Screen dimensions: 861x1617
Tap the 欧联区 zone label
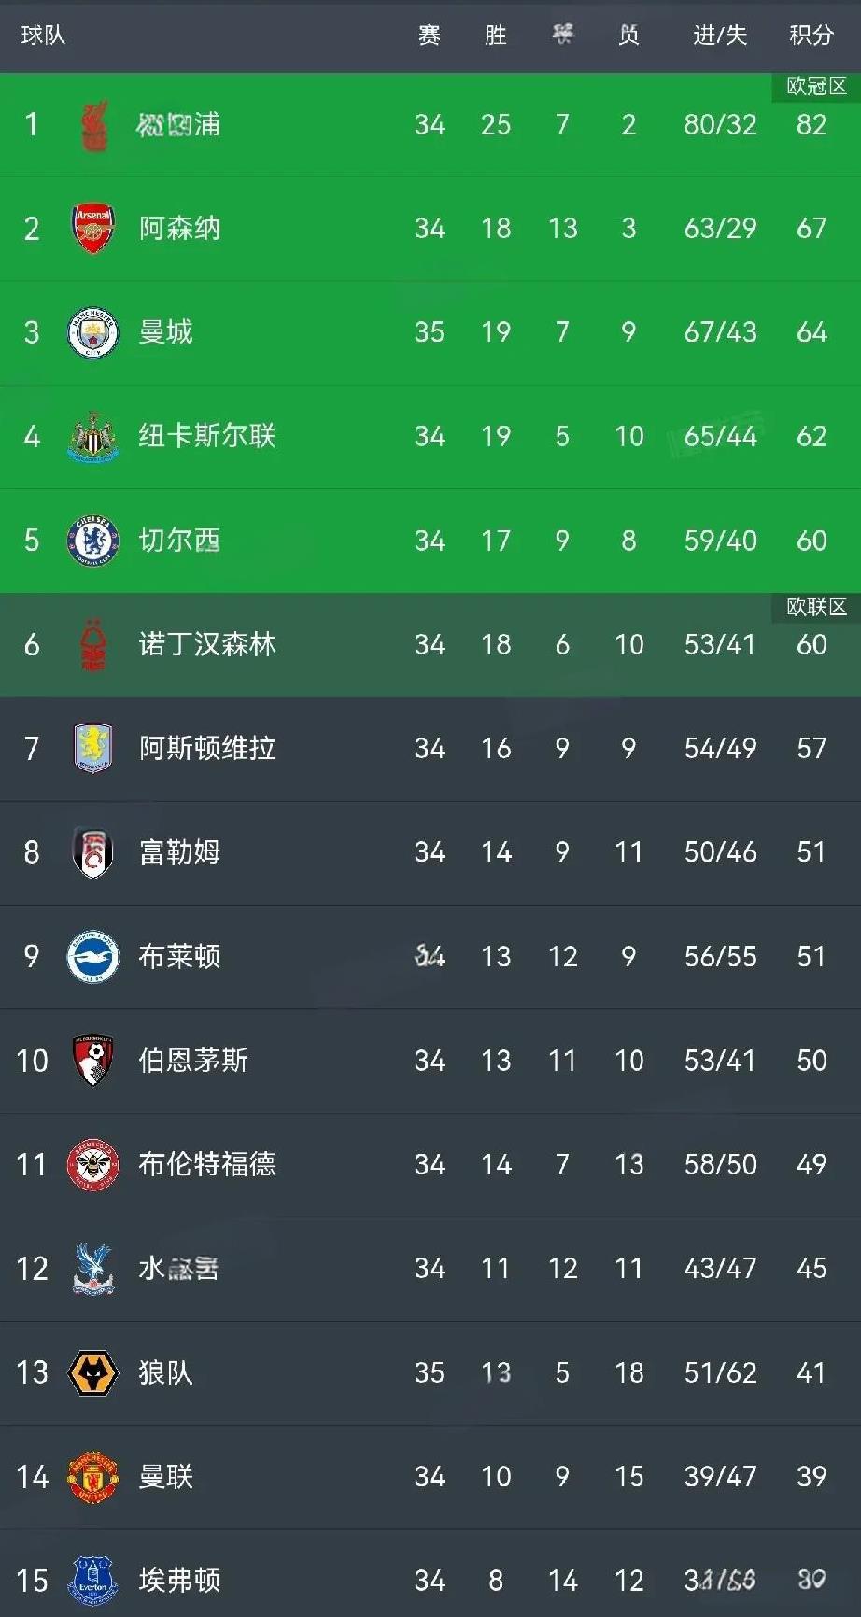[816, 607]
